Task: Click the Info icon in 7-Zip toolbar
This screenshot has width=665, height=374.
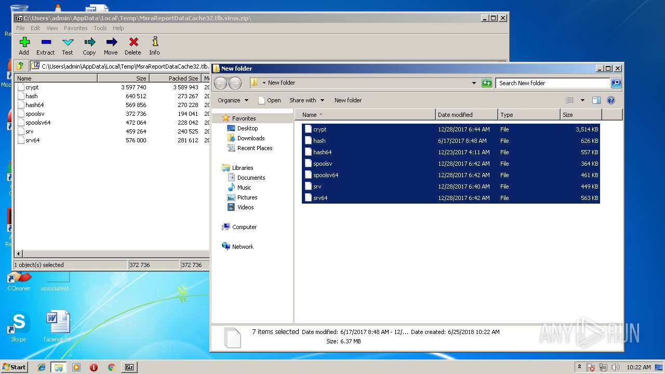Action: click(154, 46)
